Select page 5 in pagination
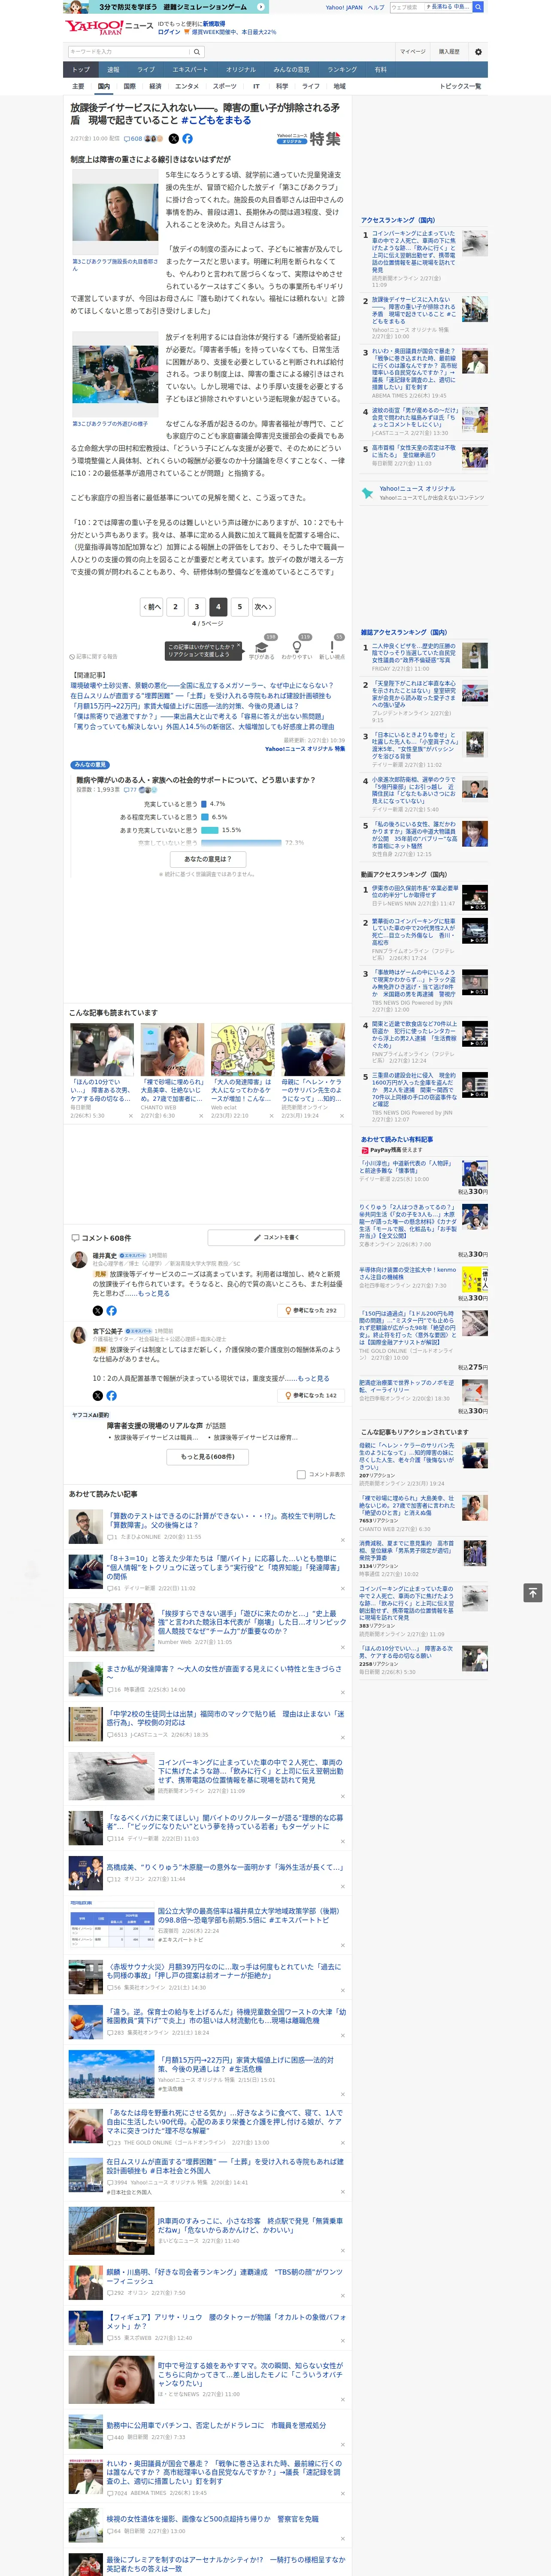Viewport: 551px width, 2576px height. [x=239, y=607]
